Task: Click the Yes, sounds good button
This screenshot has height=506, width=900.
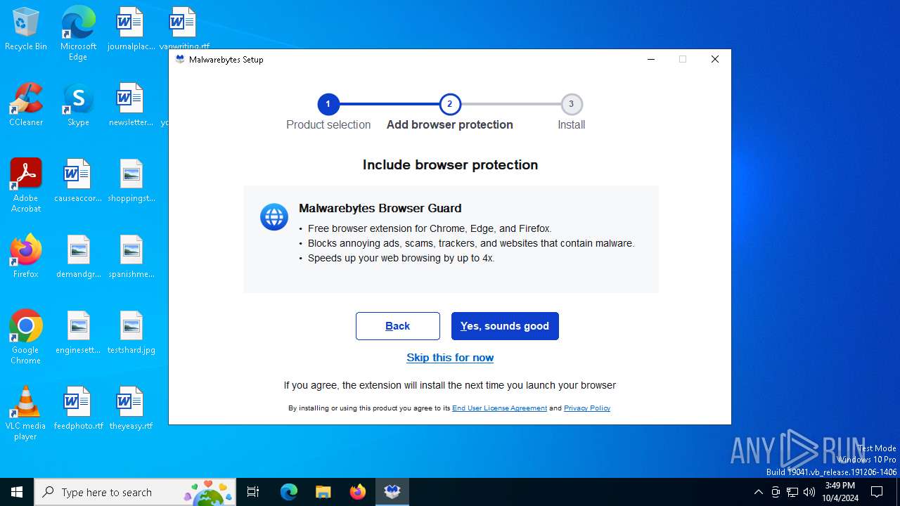Action: click(x=505, y=326)
